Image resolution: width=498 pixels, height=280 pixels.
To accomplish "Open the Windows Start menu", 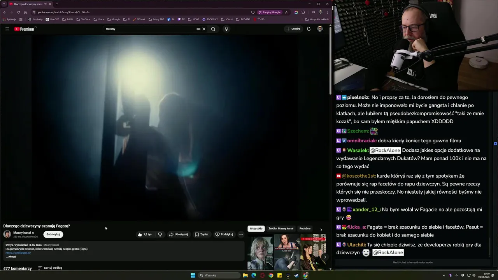I will pos(193,275).
